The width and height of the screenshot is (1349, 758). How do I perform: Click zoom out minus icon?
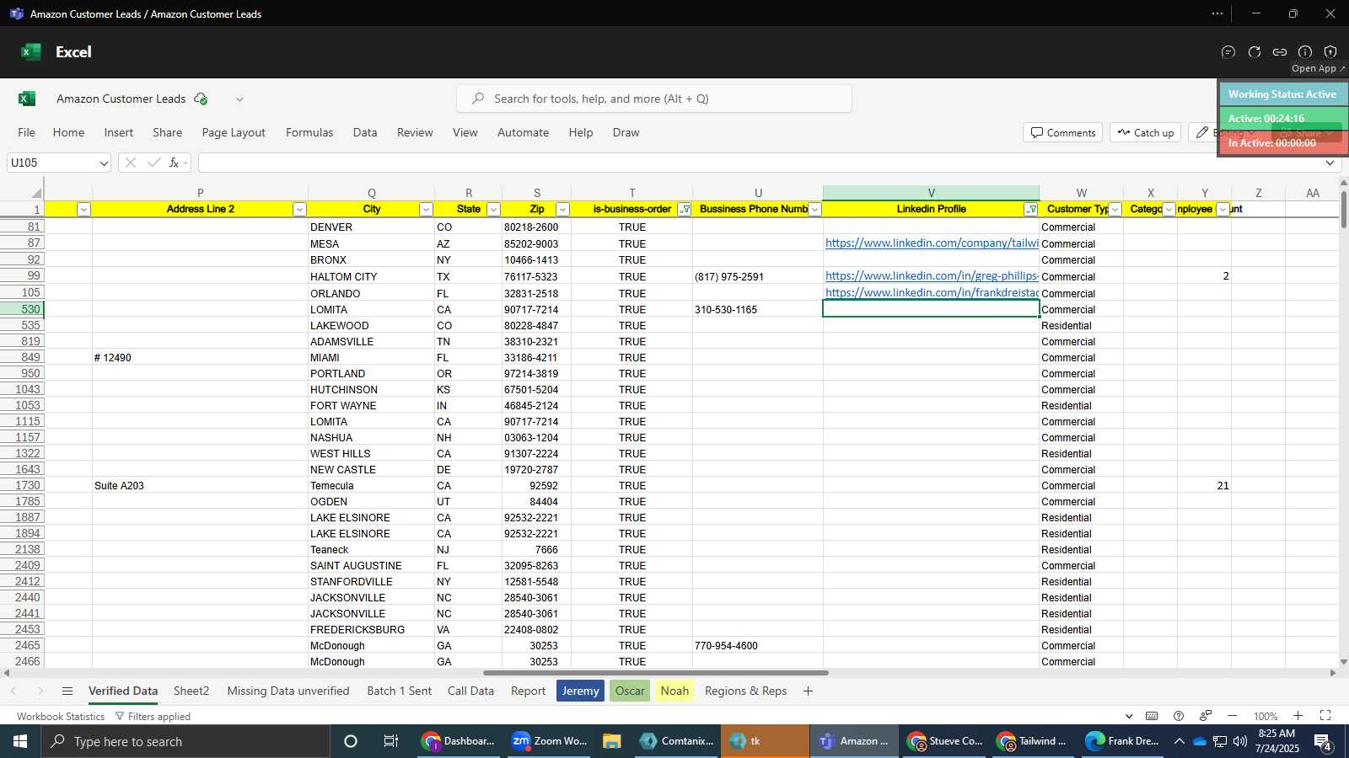pos(1232,716)
